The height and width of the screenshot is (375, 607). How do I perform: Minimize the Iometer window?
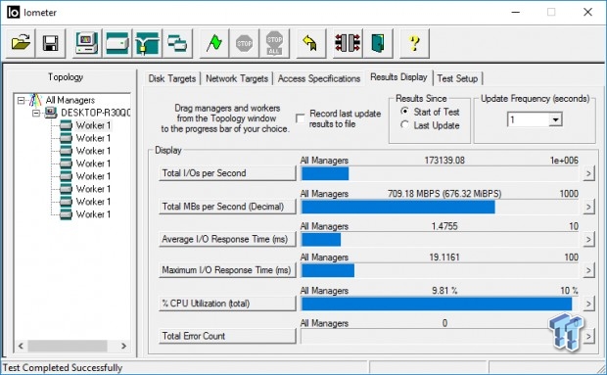click(x=515, y=13)
